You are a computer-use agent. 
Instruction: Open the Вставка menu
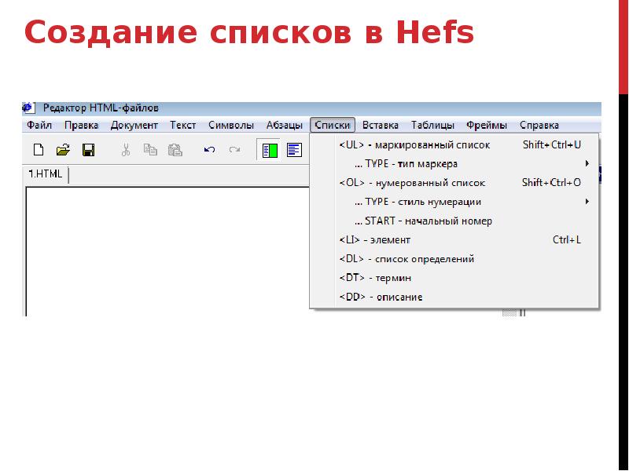(x=381, y=125)
